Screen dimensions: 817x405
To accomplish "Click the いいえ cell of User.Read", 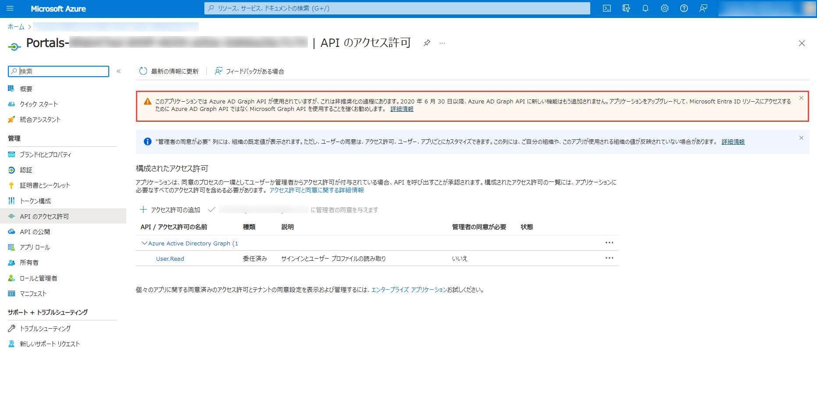I will pyautogui.click(x=460, y=259).
